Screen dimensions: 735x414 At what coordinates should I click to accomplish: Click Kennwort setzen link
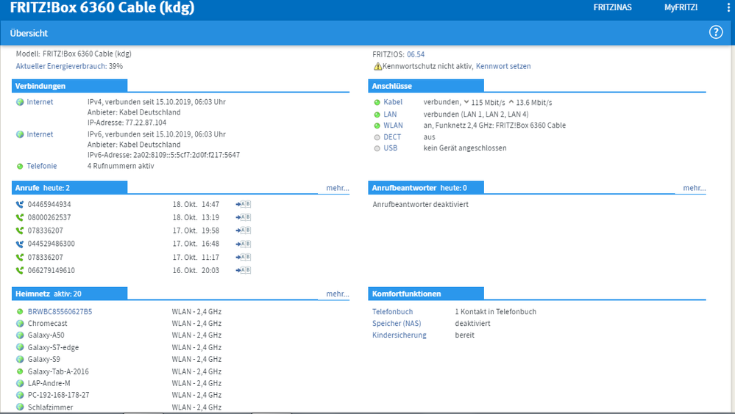tap(503, 66)
